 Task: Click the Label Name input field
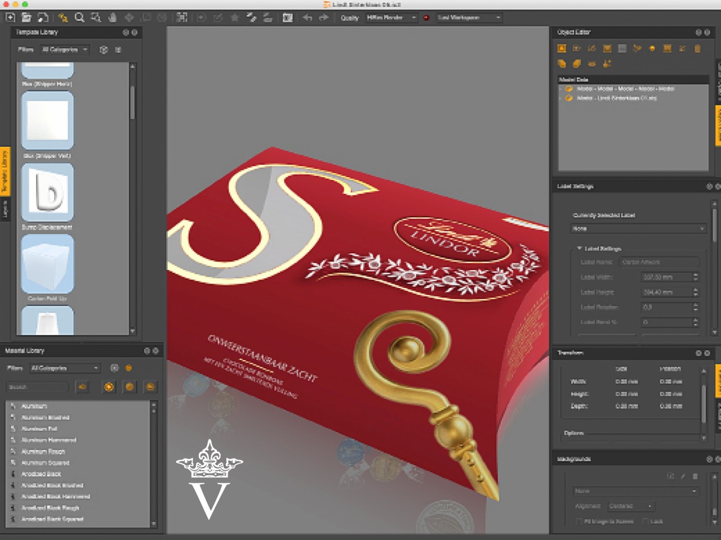[659, 262]
